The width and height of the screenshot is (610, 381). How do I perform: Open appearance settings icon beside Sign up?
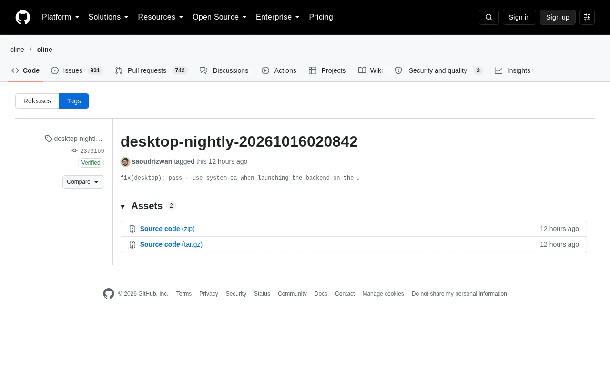tap(587, 17)
